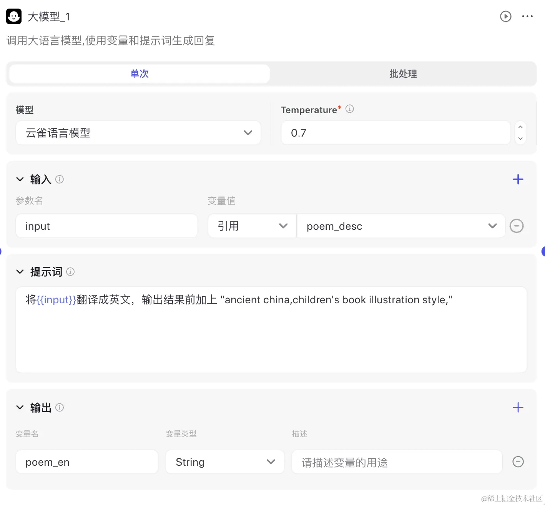Open the String variable type dropdown
Screen dimensions: 545x505
[x=225, y=462]
